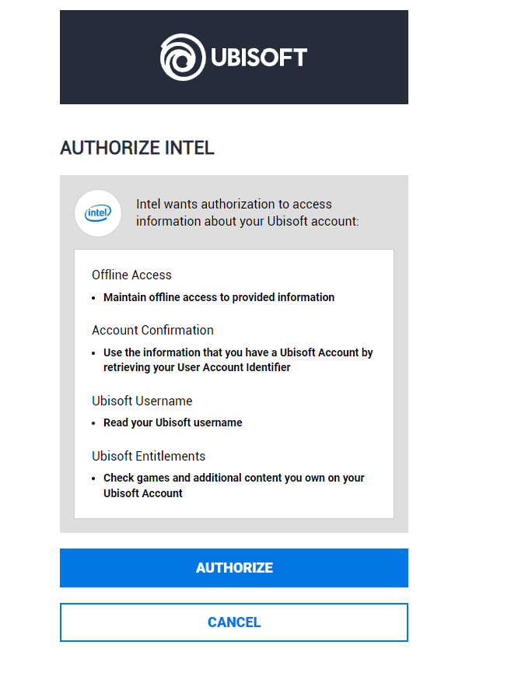Select the Offline Access section heading
The height and width of the screenshot is (694, 511).
pos(131,275)
